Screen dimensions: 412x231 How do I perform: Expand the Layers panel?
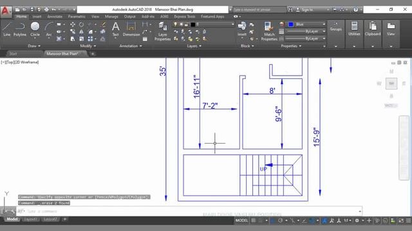coord(194,46)
